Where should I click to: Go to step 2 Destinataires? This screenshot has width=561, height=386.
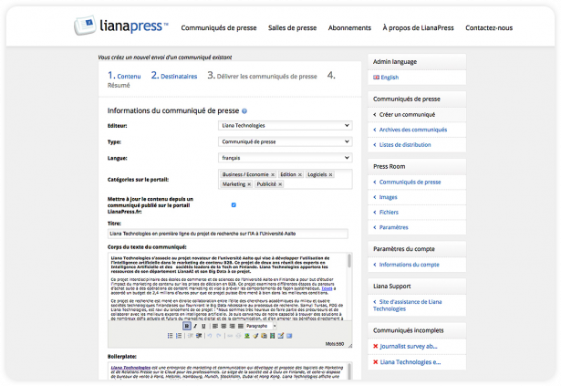pos(174,76)
